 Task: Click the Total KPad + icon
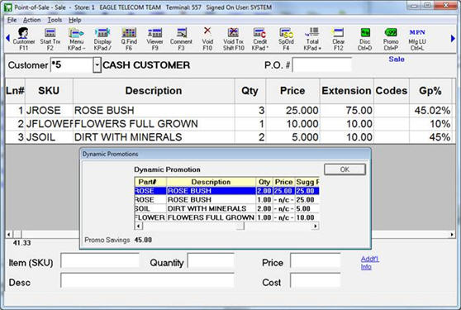click(x=312, y=39)
